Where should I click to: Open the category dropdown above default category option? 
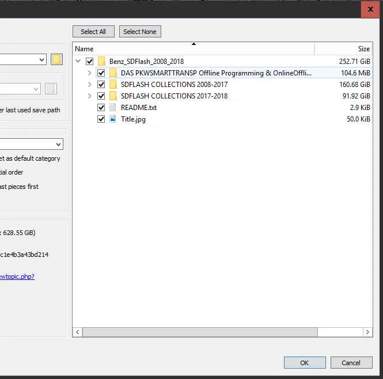pyautogui.click(x=31, y=144)
